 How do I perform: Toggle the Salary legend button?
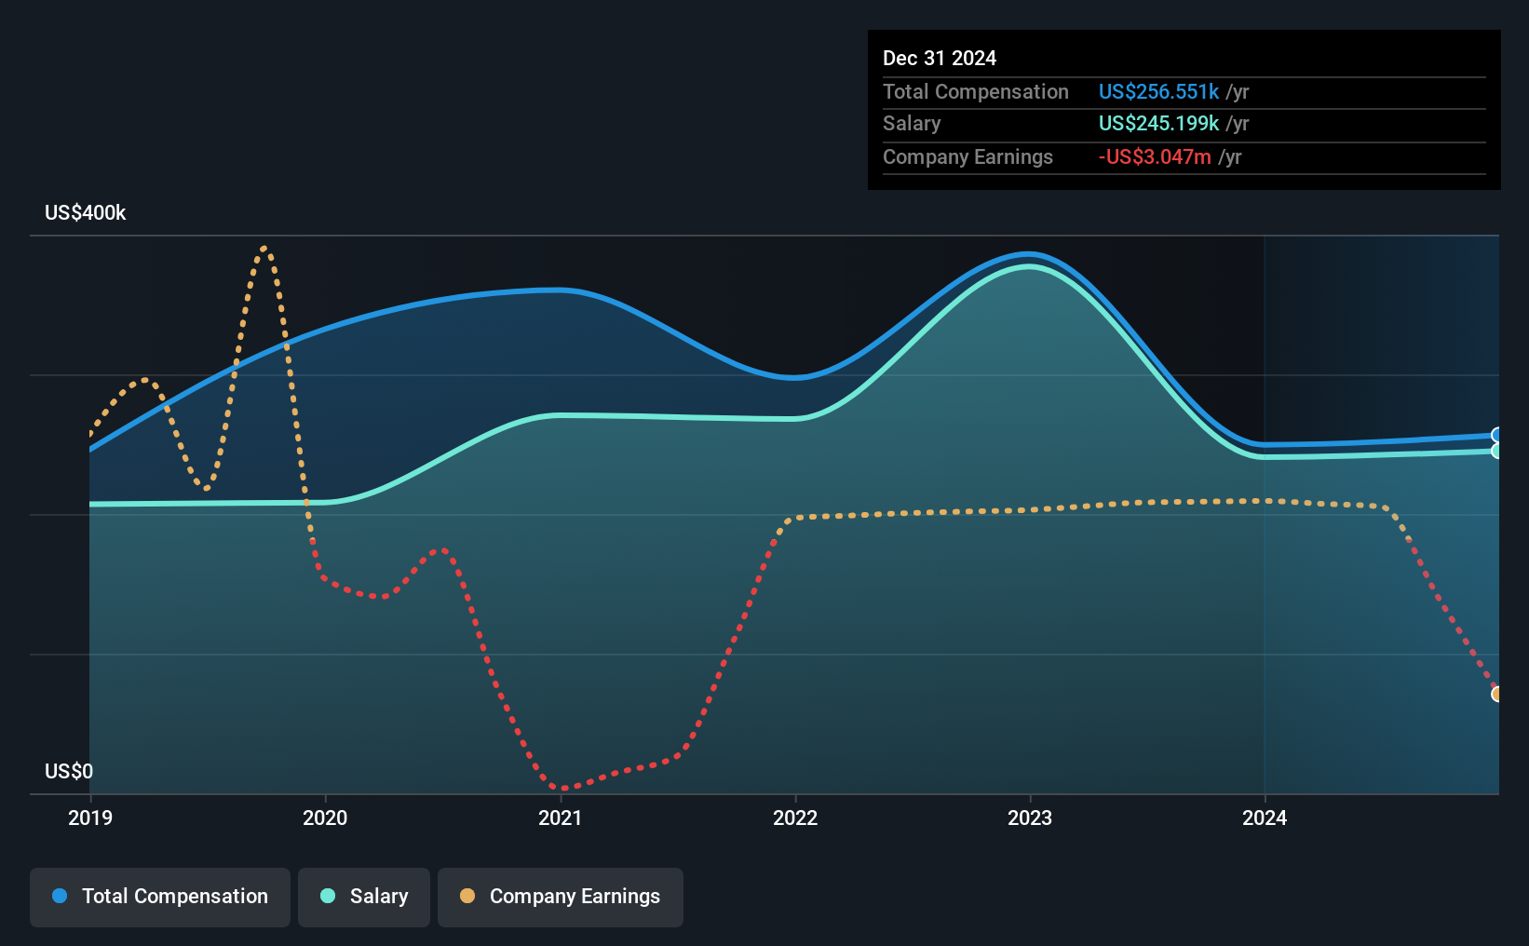[364, 897]
